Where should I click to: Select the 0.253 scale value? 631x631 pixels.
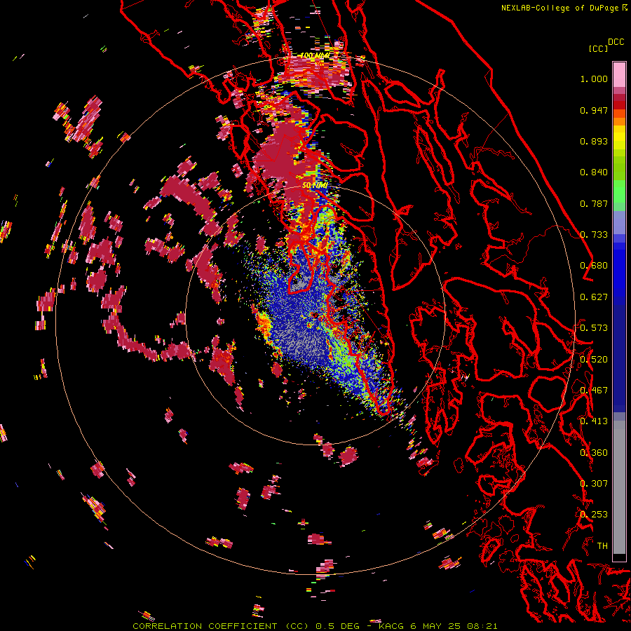594,515
